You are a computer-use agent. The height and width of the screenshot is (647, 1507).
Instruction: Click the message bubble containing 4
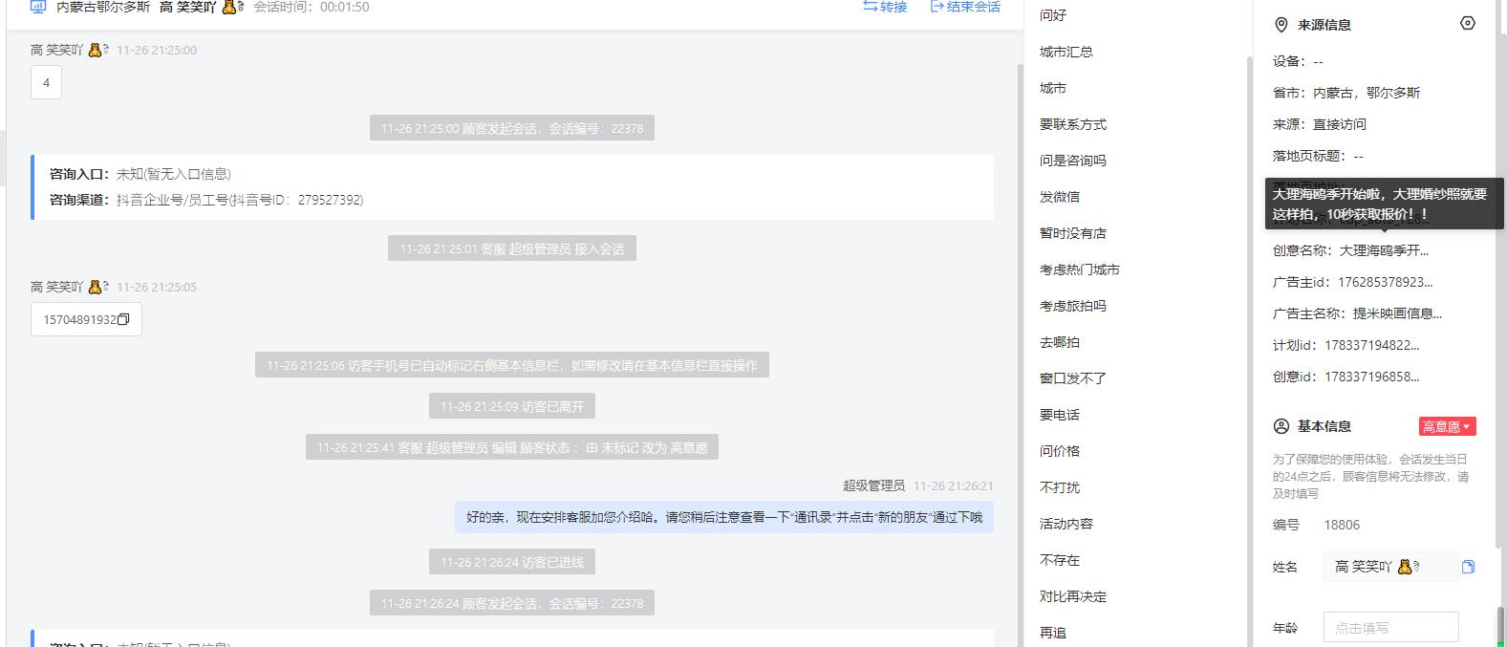click(46, 82)
